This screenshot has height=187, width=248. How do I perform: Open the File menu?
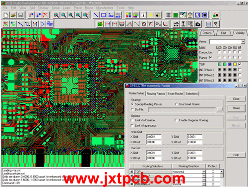coord(5,8)
